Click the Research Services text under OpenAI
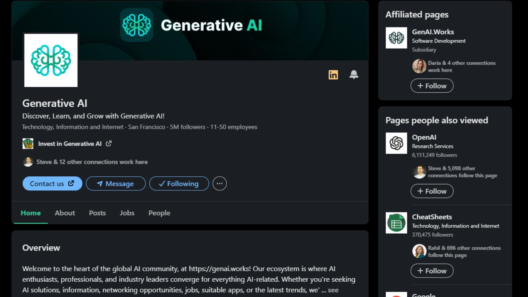Screen dimensions: 528x297 [433, 146]
